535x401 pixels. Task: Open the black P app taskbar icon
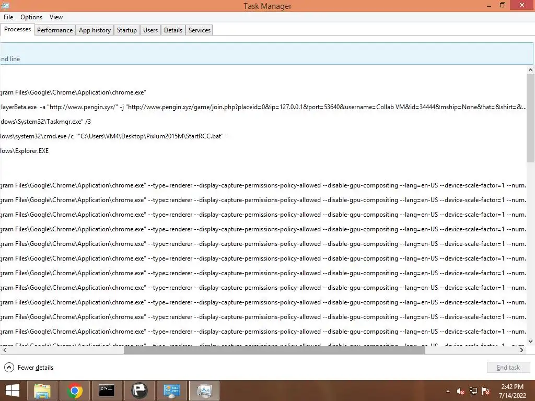[139, 391]
